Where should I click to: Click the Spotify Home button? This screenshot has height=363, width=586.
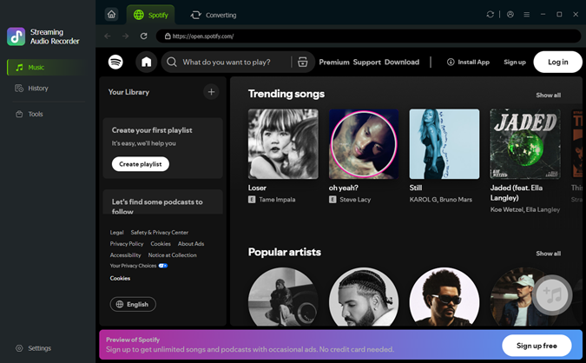pos(146,62)
